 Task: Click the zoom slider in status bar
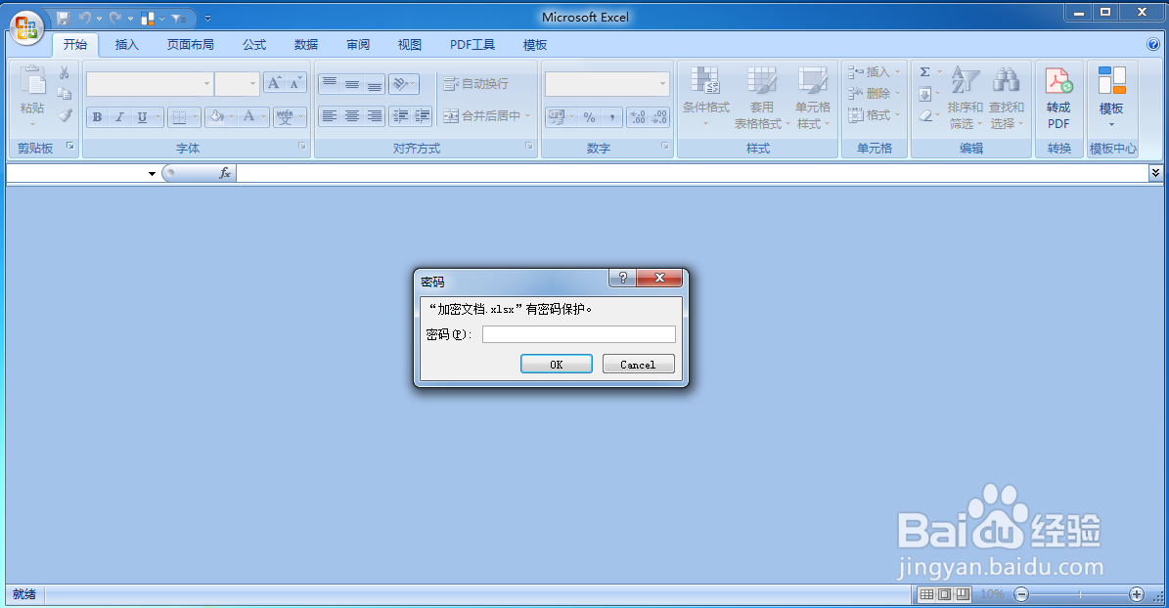tap(1080, 594)
